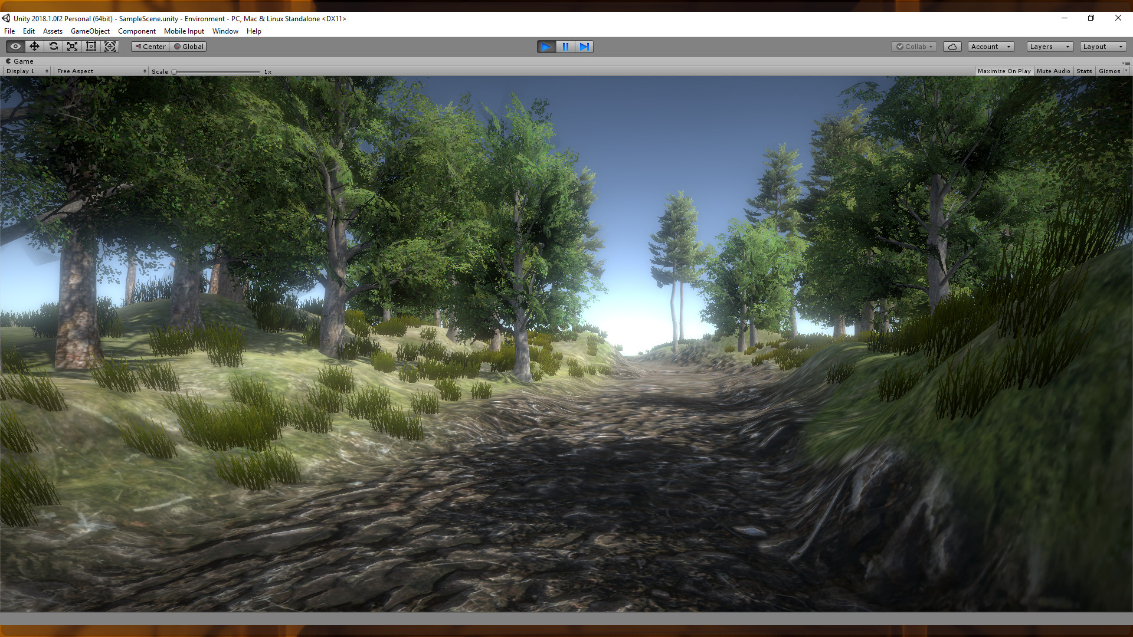Viewport: 1133px width, 637px height.
Task: Open the Help menu
Action: click(254, 31)
